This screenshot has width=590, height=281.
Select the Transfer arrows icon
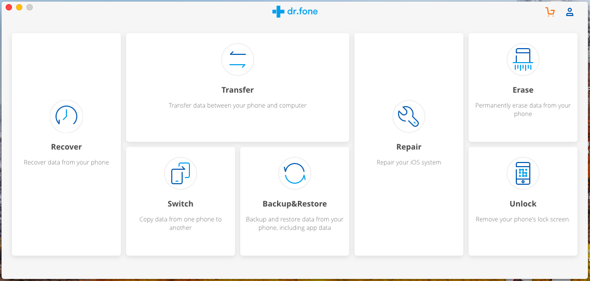pyautogui.click(x=238, y=60)
